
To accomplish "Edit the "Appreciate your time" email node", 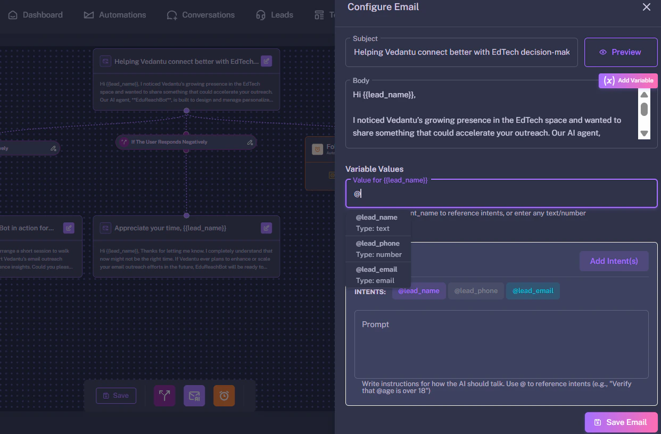I will (x=266, y=228).
